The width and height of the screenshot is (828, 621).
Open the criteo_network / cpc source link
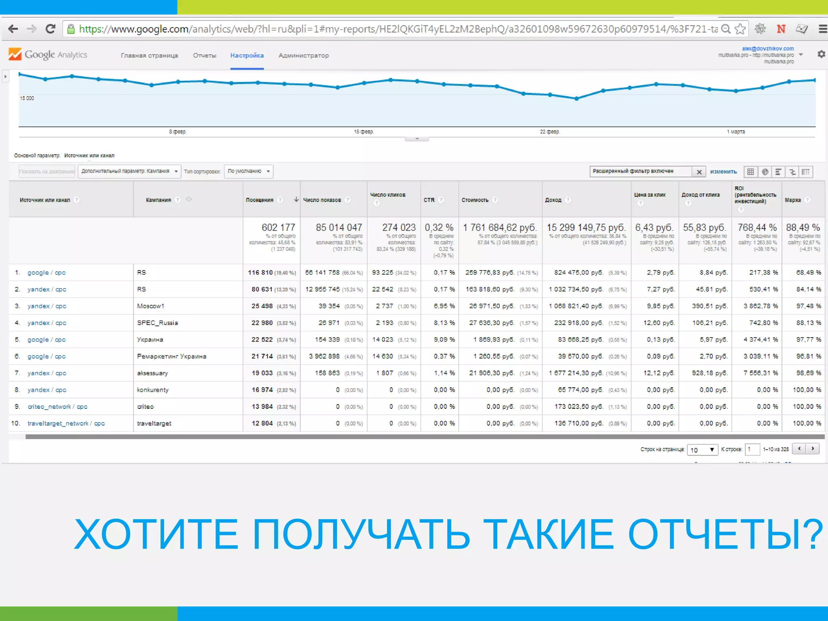[x=57, y=407]
